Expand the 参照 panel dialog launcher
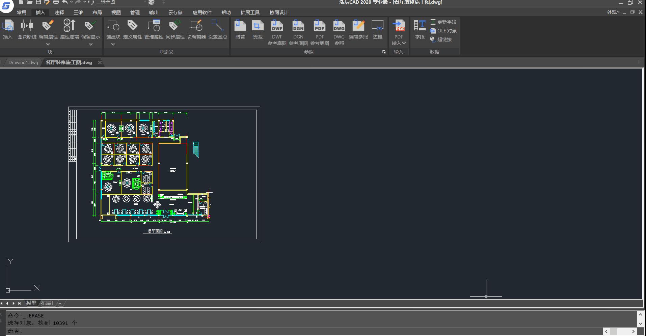The image size is (646, 336). tap(384, 52)
